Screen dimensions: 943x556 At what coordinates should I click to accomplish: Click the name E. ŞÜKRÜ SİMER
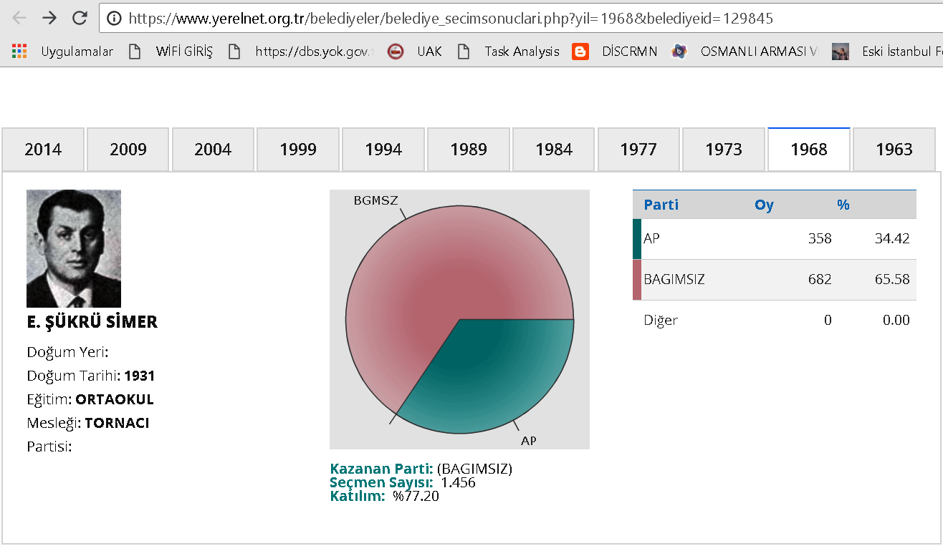[92, 322]
